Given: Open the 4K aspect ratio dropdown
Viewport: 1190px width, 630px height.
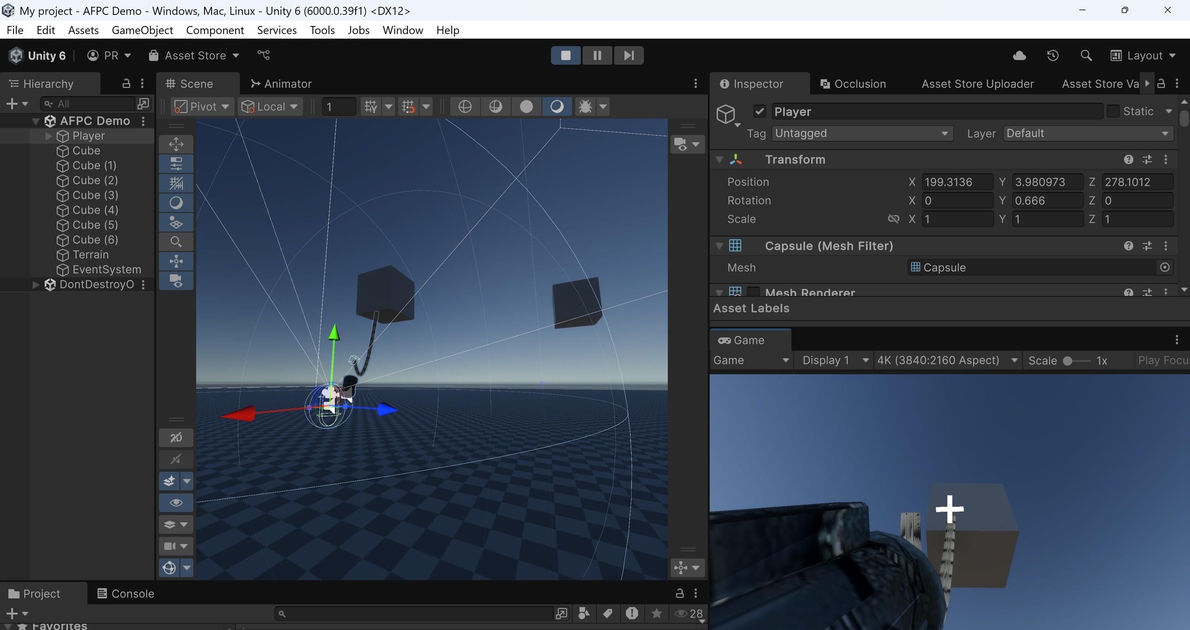Looking at the screenshot, I should (947, 360).
